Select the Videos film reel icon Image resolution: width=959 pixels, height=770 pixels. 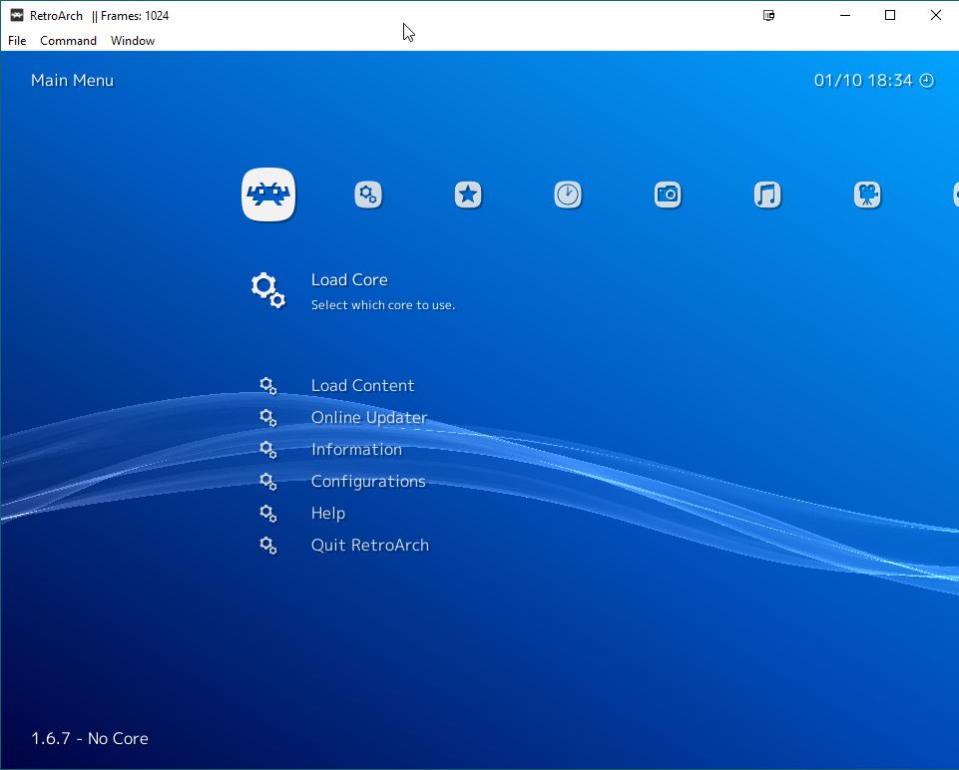point(866,194)
